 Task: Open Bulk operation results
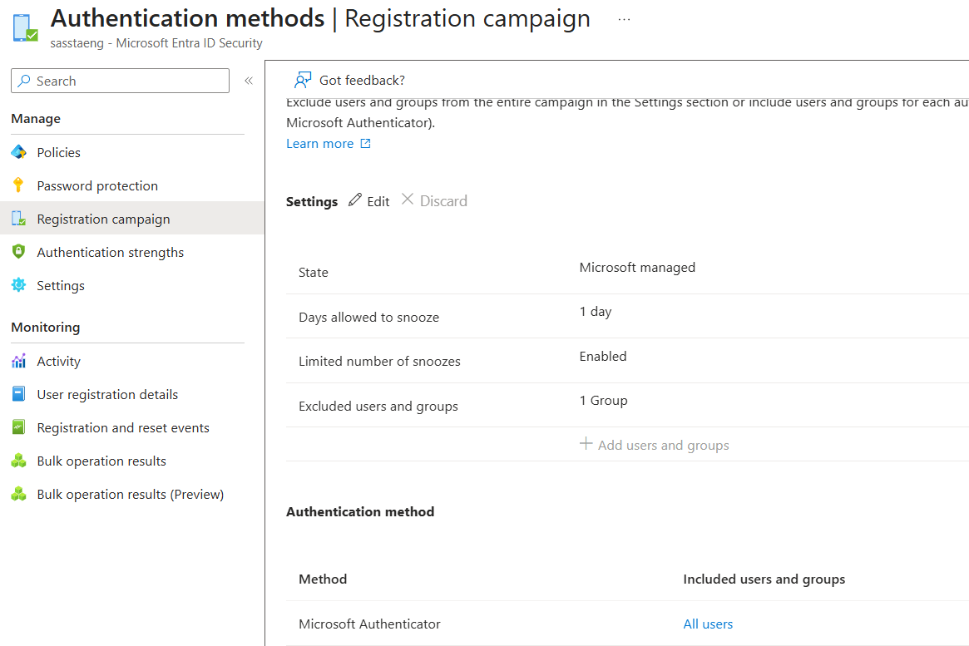pyautogui.click(x=101, y=461)
